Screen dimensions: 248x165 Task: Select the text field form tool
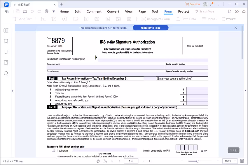(43, 19)
